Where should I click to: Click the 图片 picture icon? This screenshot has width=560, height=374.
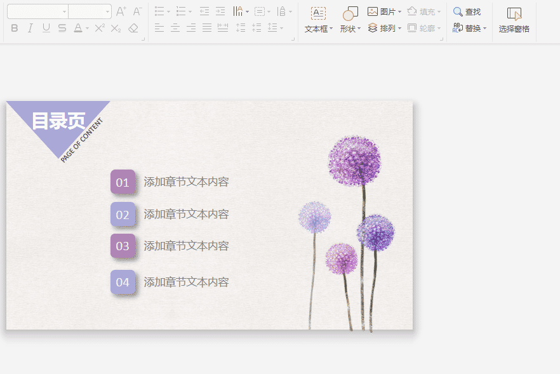tap(373, 12)
